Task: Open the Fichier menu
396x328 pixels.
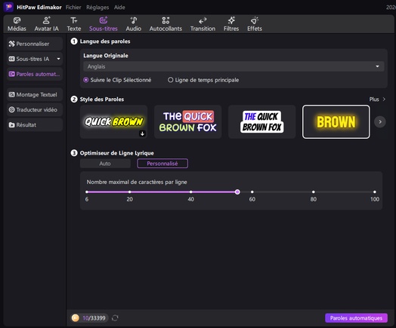Action: 73,8
